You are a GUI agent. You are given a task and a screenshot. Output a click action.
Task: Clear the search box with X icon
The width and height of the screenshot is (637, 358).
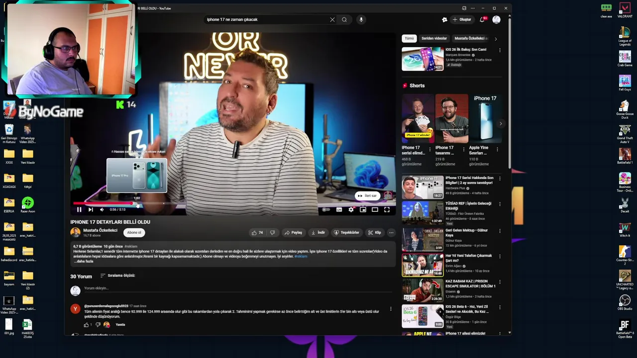pyautogui.click(x=332, y=19)
